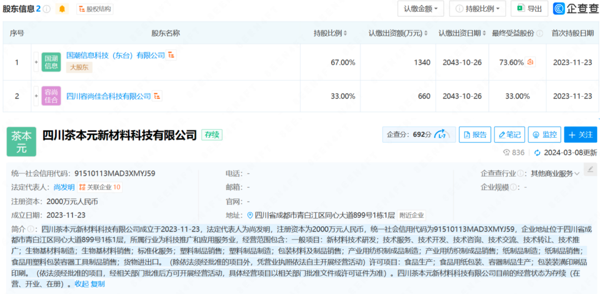This screenshot has height=294, width=600.
Task: Open the 持股比例 dropdown filter
Action: pos(477,9)
